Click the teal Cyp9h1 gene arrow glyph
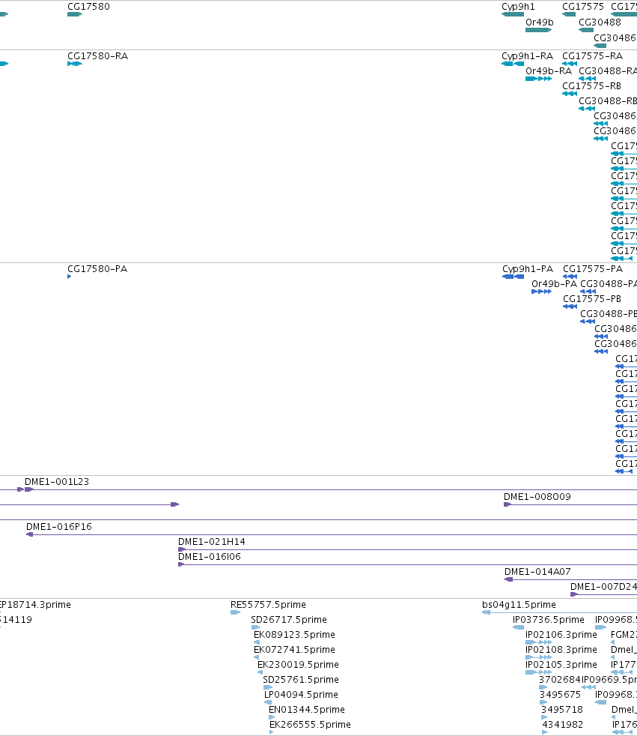This screenshot has height=736, width=637. point(512,14)
